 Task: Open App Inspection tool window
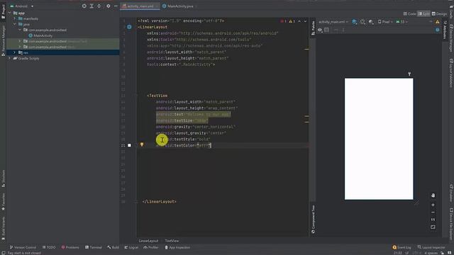pyautogui.click(x=177, y=247)
